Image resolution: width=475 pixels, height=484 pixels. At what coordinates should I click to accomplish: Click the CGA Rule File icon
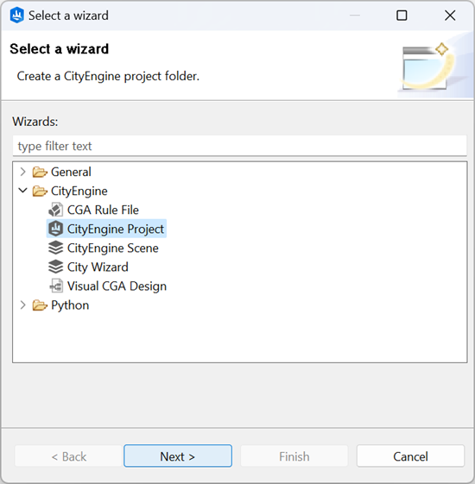click(x=55, y=210)
